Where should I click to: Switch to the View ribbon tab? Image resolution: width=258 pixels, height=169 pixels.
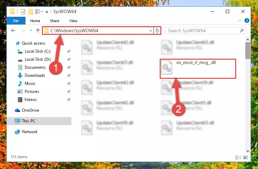[73, 21]
